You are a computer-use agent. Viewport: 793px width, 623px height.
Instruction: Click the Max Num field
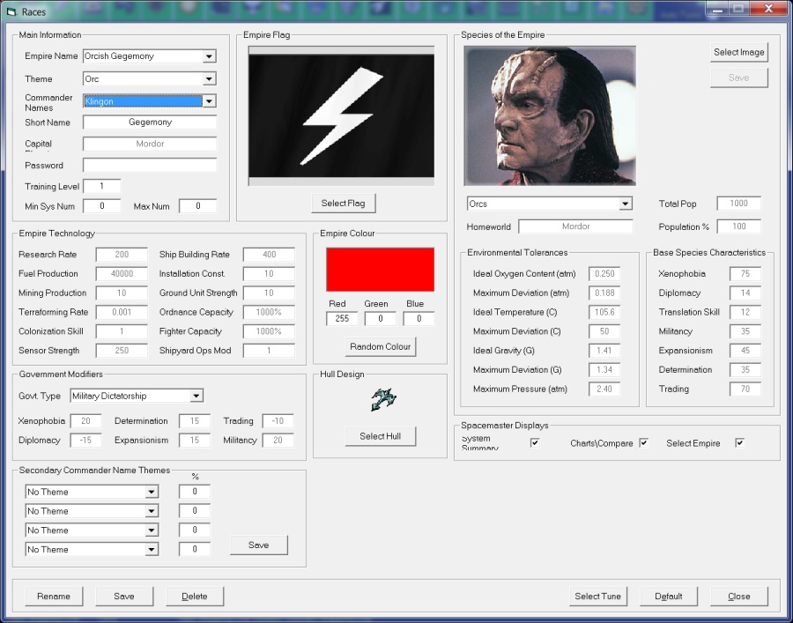[197, 206]
